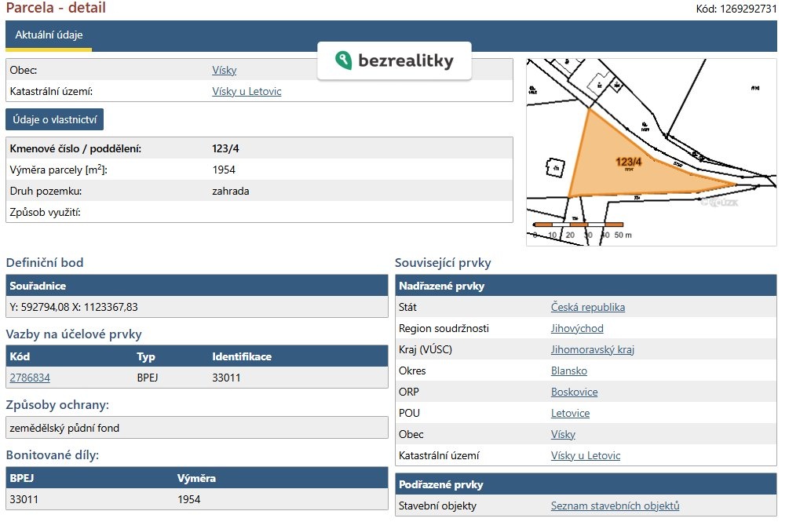Open Vísky u Letovic link in Nadřazené prvky

[x=585, y=455]
